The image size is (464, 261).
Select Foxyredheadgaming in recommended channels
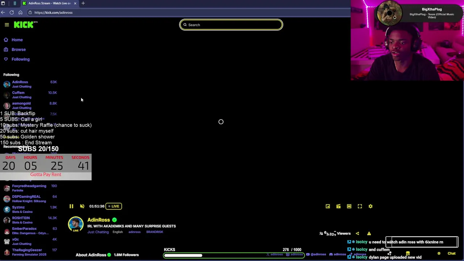[30, 188]
